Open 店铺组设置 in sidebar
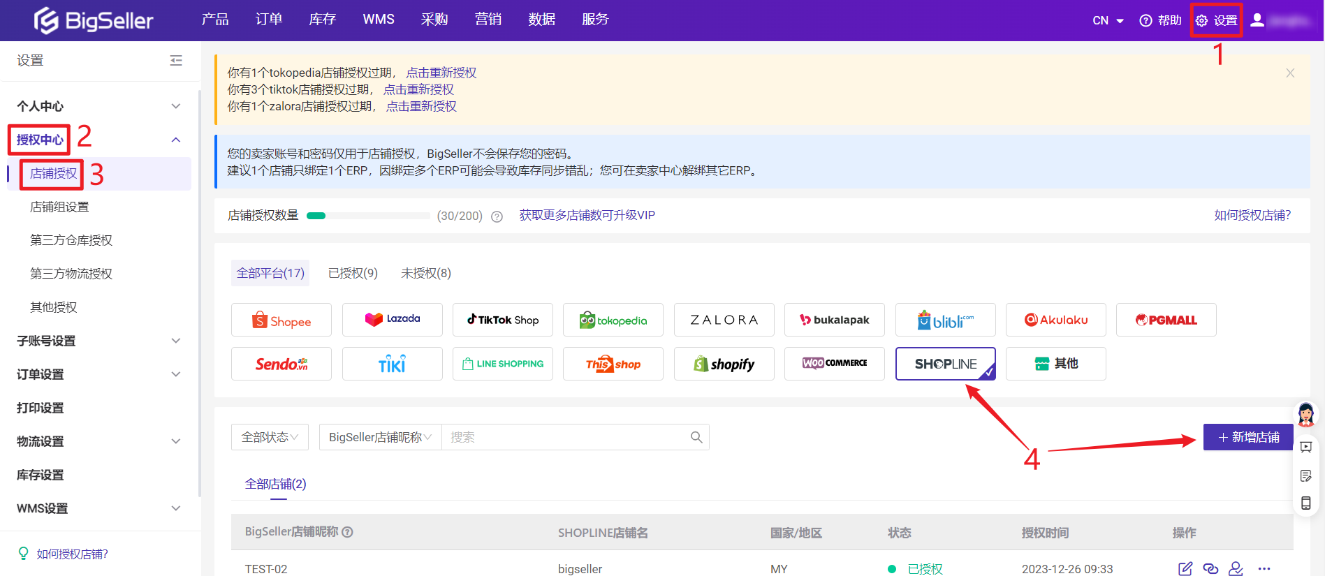This screenshot has height=576, width=1325. [59, 207]
